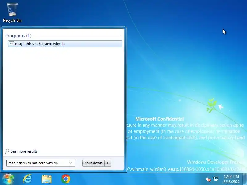This screenshot has height=185, width=247.
Task: Open the Start orb button
Action: [8, 179]
